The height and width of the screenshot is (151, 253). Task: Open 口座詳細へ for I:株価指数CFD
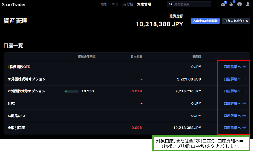pyautogui.click(x=235, y=67)
